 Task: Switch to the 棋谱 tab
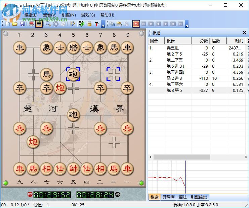(155, 197)
